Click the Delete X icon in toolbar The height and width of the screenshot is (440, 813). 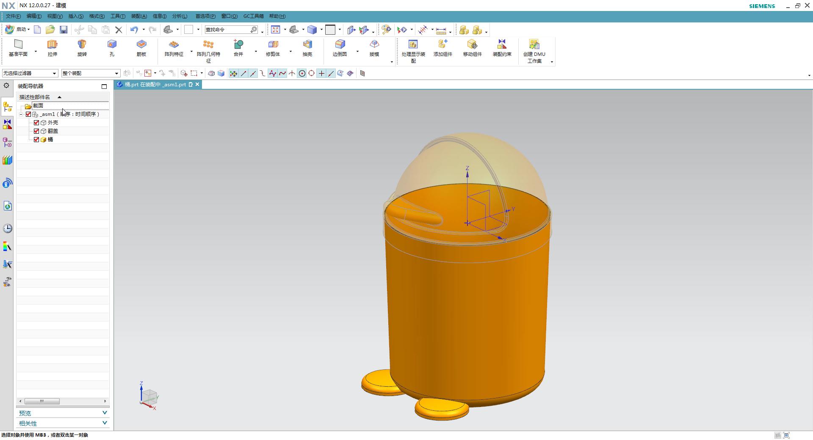pos(119,30)
